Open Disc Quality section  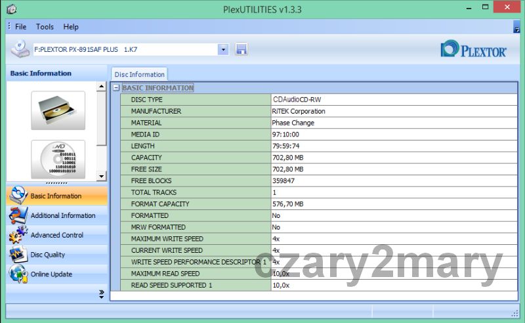(x=47, y=255)
